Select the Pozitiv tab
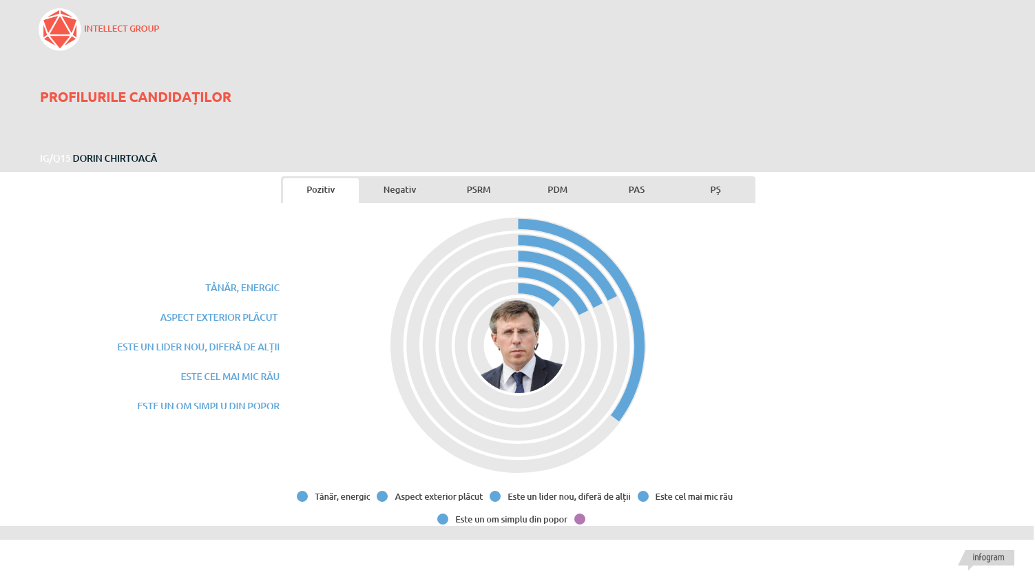This screenshot has height=581, width=1035. [x=321, y=190]
